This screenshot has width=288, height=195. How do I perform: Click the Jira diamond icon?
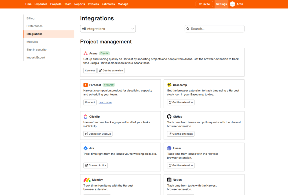pos(86,148)
